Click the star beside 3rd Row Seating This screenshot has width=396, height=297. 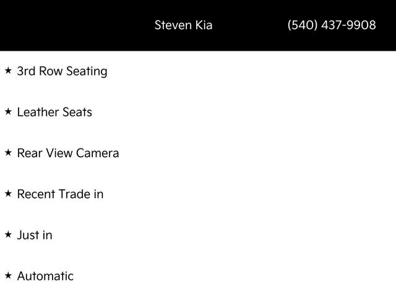(8, 71)
